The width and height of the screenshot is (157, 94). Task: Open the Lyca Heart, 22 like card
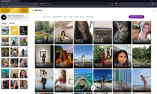44,57
